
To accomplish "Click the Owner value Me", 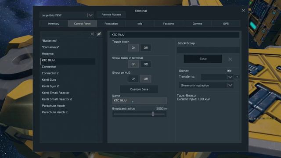I will click(x=229, y=71).
